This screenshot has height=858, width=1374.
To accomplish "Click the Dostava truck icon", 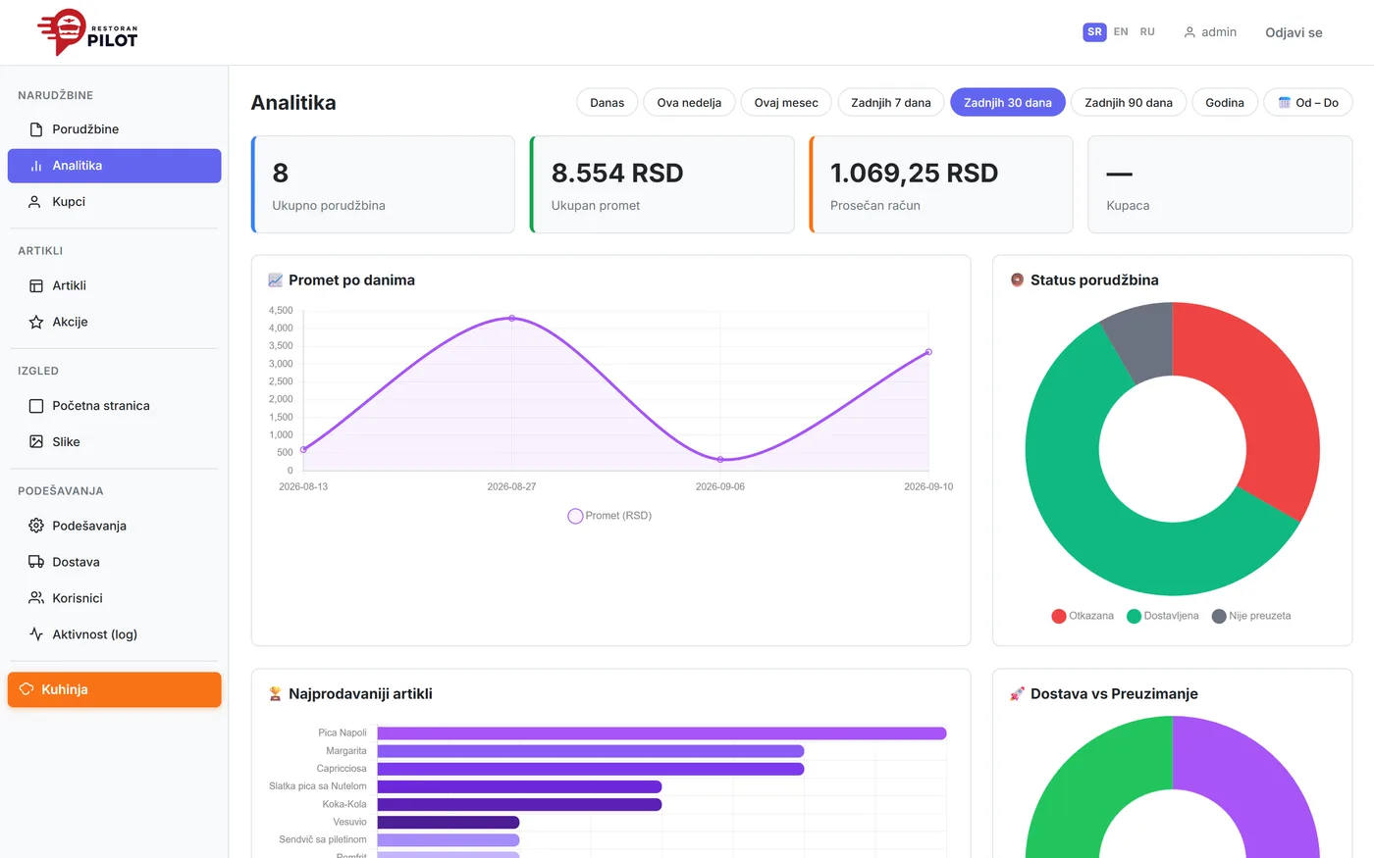I will click(x=36, y=562).
